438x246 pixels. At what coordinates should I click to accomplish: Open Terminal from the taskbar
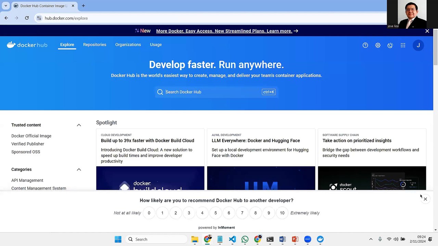click(270, 239)
